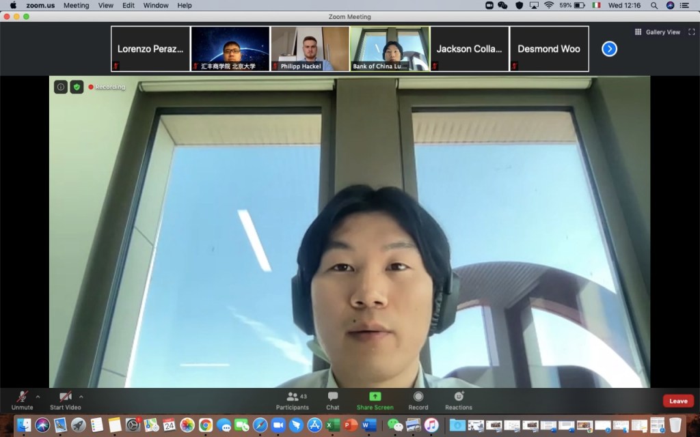
Task: Expand video options arrow beside Start Video
Action: pyautogui.click(x=81, y=396)
